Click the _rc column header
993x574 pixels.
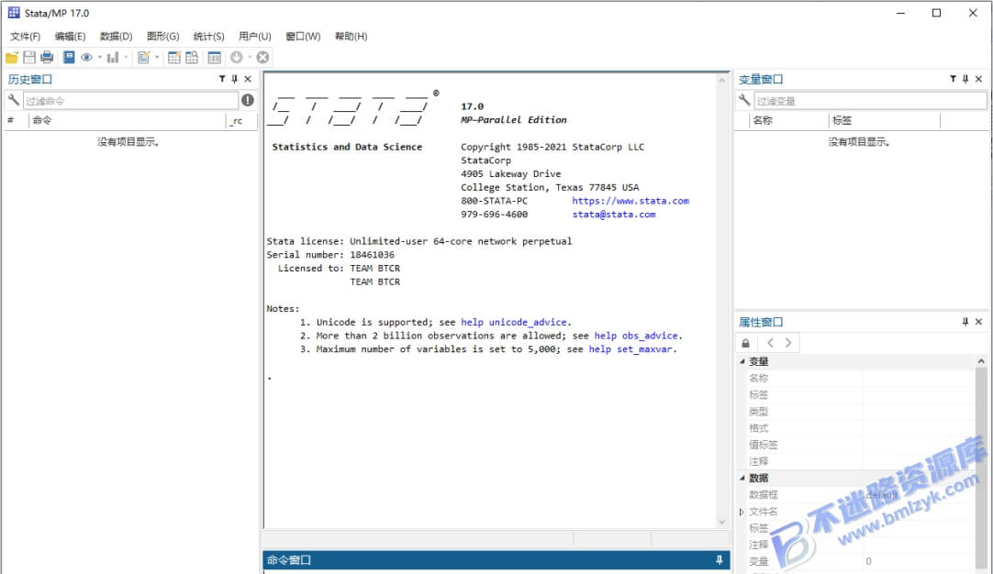241,120
